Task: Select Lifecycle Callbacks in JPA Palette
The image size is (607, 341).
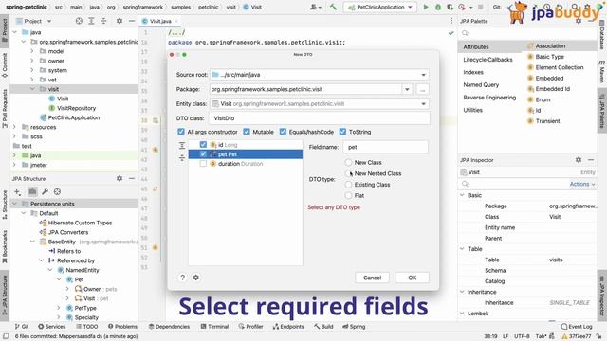Action: pyautogui.click(x=487, y=60)
